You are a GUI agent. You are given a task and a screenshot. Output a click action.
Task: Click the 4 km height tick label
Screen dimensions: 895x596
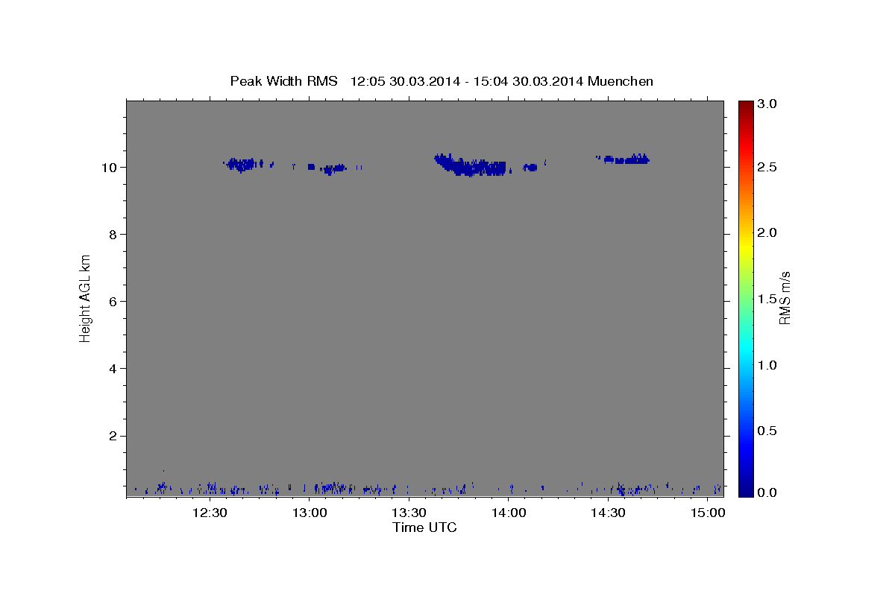[114, 368]
